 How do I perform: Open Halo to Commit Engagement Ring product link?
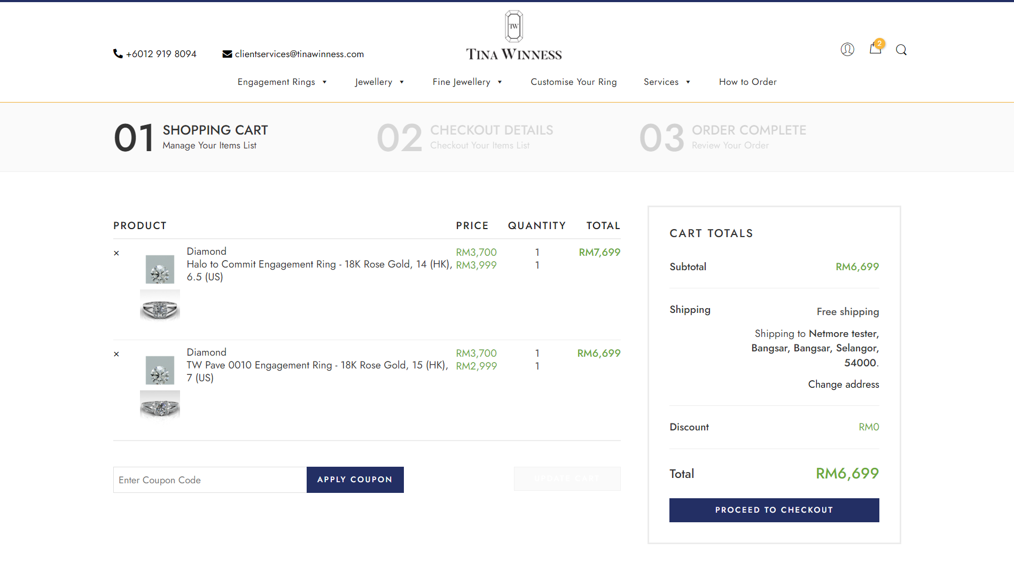click(x=319, y=270)
